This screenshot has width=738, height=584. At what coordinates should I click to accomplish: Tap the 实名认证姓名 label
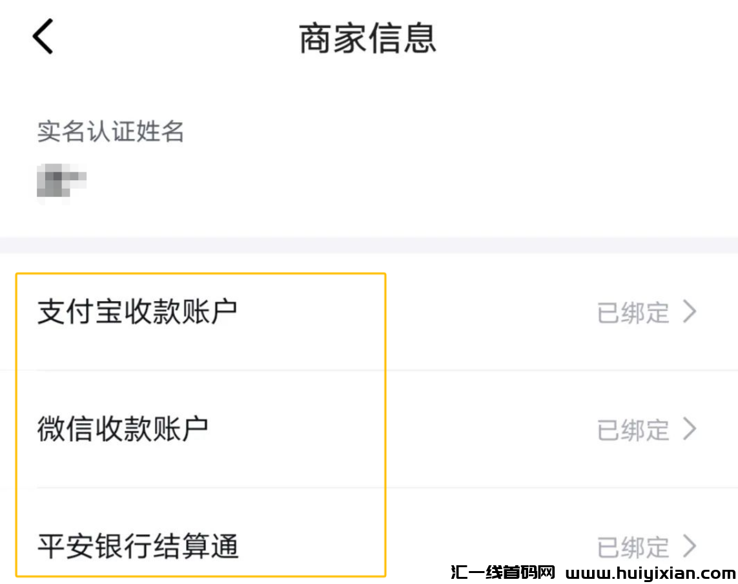pos(110,132)
